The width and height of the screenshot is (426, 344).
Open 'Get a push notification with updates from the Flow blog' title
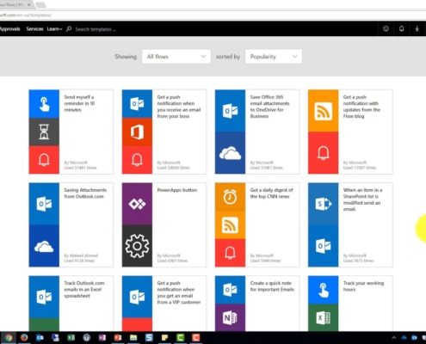point(361,107)
